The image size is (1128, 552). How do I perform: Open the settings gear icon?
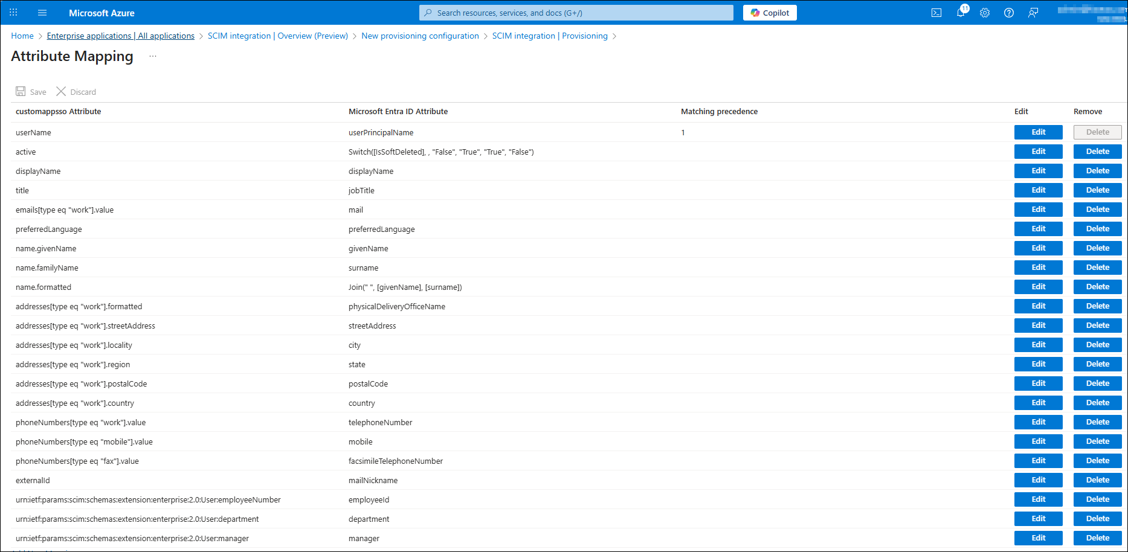coord(985,13)
